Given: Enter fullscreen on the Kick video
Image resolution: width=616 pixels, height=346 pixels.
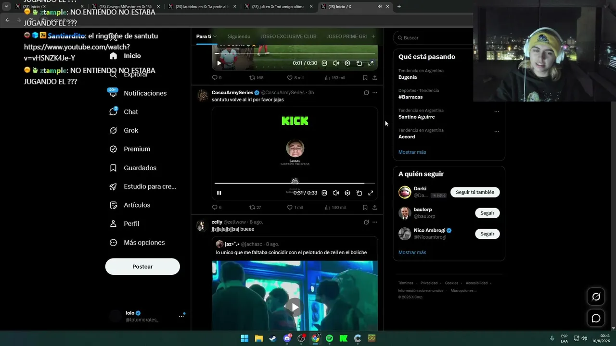Looking at the screenshot, I should [x=371, y=193].
